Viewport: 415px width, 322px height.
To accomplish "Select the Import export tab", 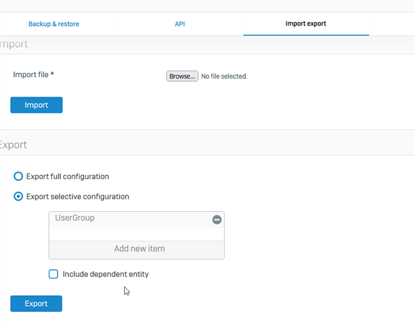I will 306,23.
